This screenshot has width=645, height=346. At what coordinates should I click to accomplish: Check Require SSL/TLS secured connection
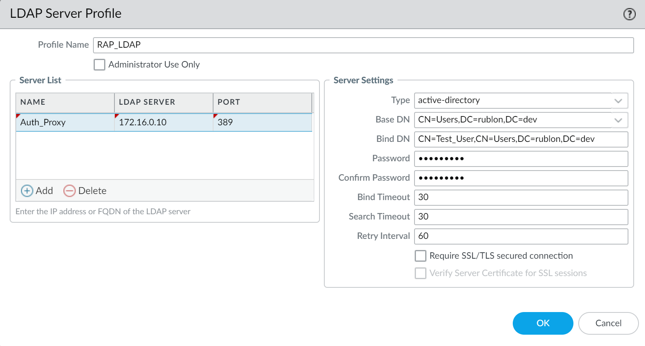pyautogui.click(x=421, y=256)
